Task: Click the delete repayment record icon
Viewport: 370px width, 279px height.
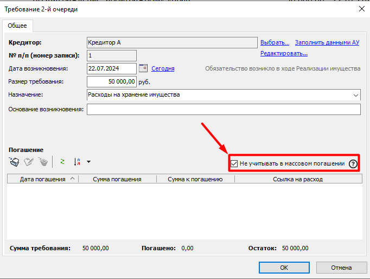Action: click(43, 161)
